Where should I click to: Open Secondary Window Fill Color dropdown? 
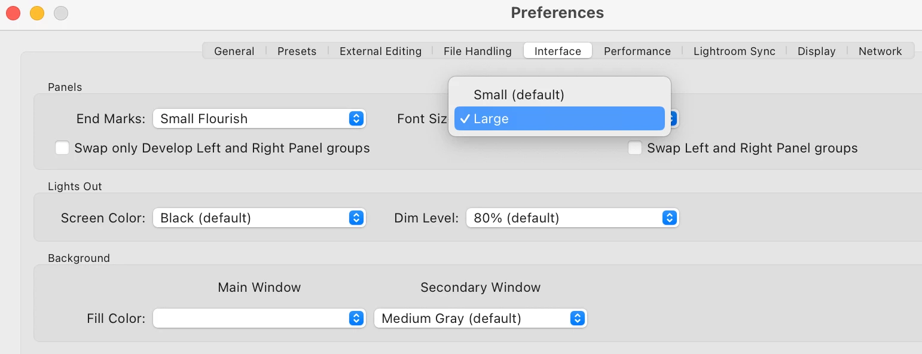[x=480, y=318]
